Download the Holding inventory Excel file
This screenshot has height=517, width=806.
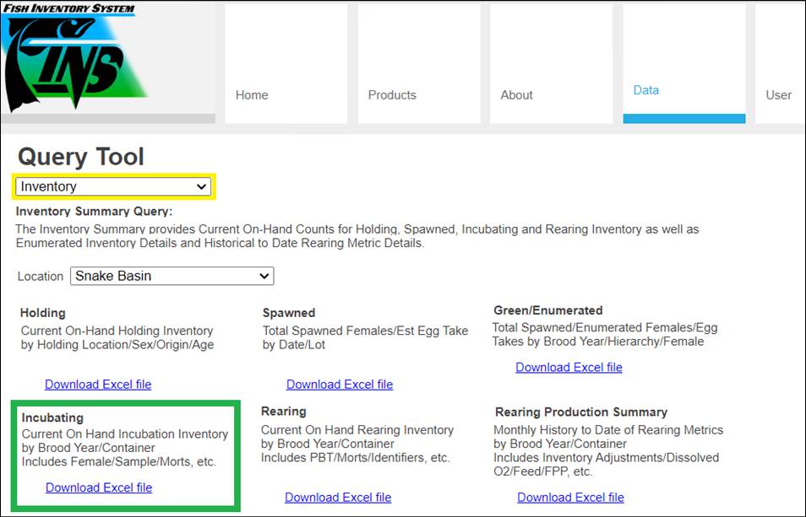click(98, 385)
